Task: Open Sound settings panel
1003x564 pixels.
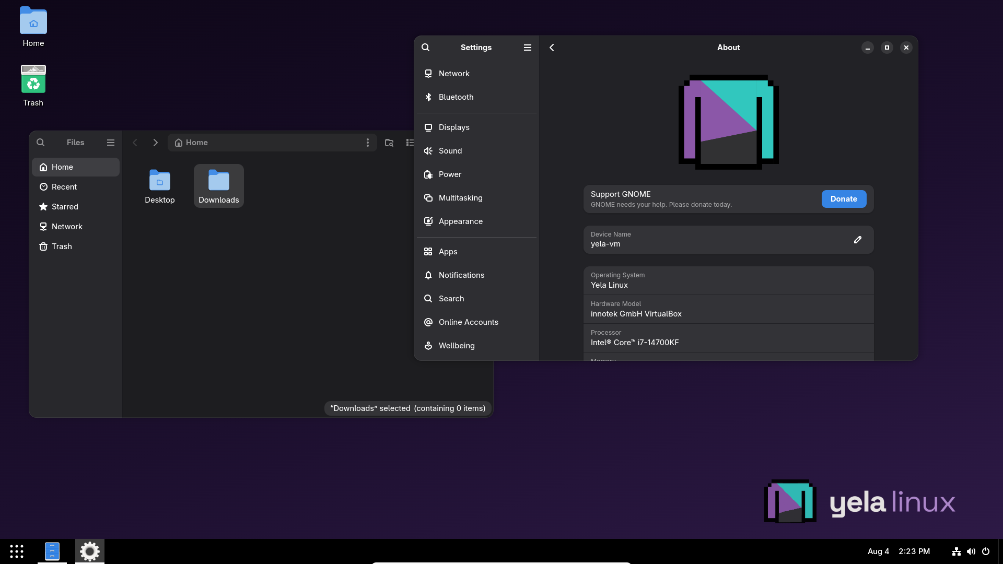Action: click(x=476, y=151)
